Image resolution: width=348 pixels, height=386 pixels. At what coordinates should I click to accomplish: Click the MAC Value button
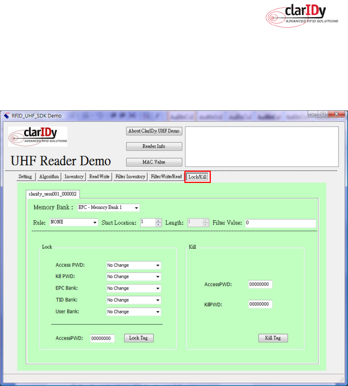[x=154, y=162]
